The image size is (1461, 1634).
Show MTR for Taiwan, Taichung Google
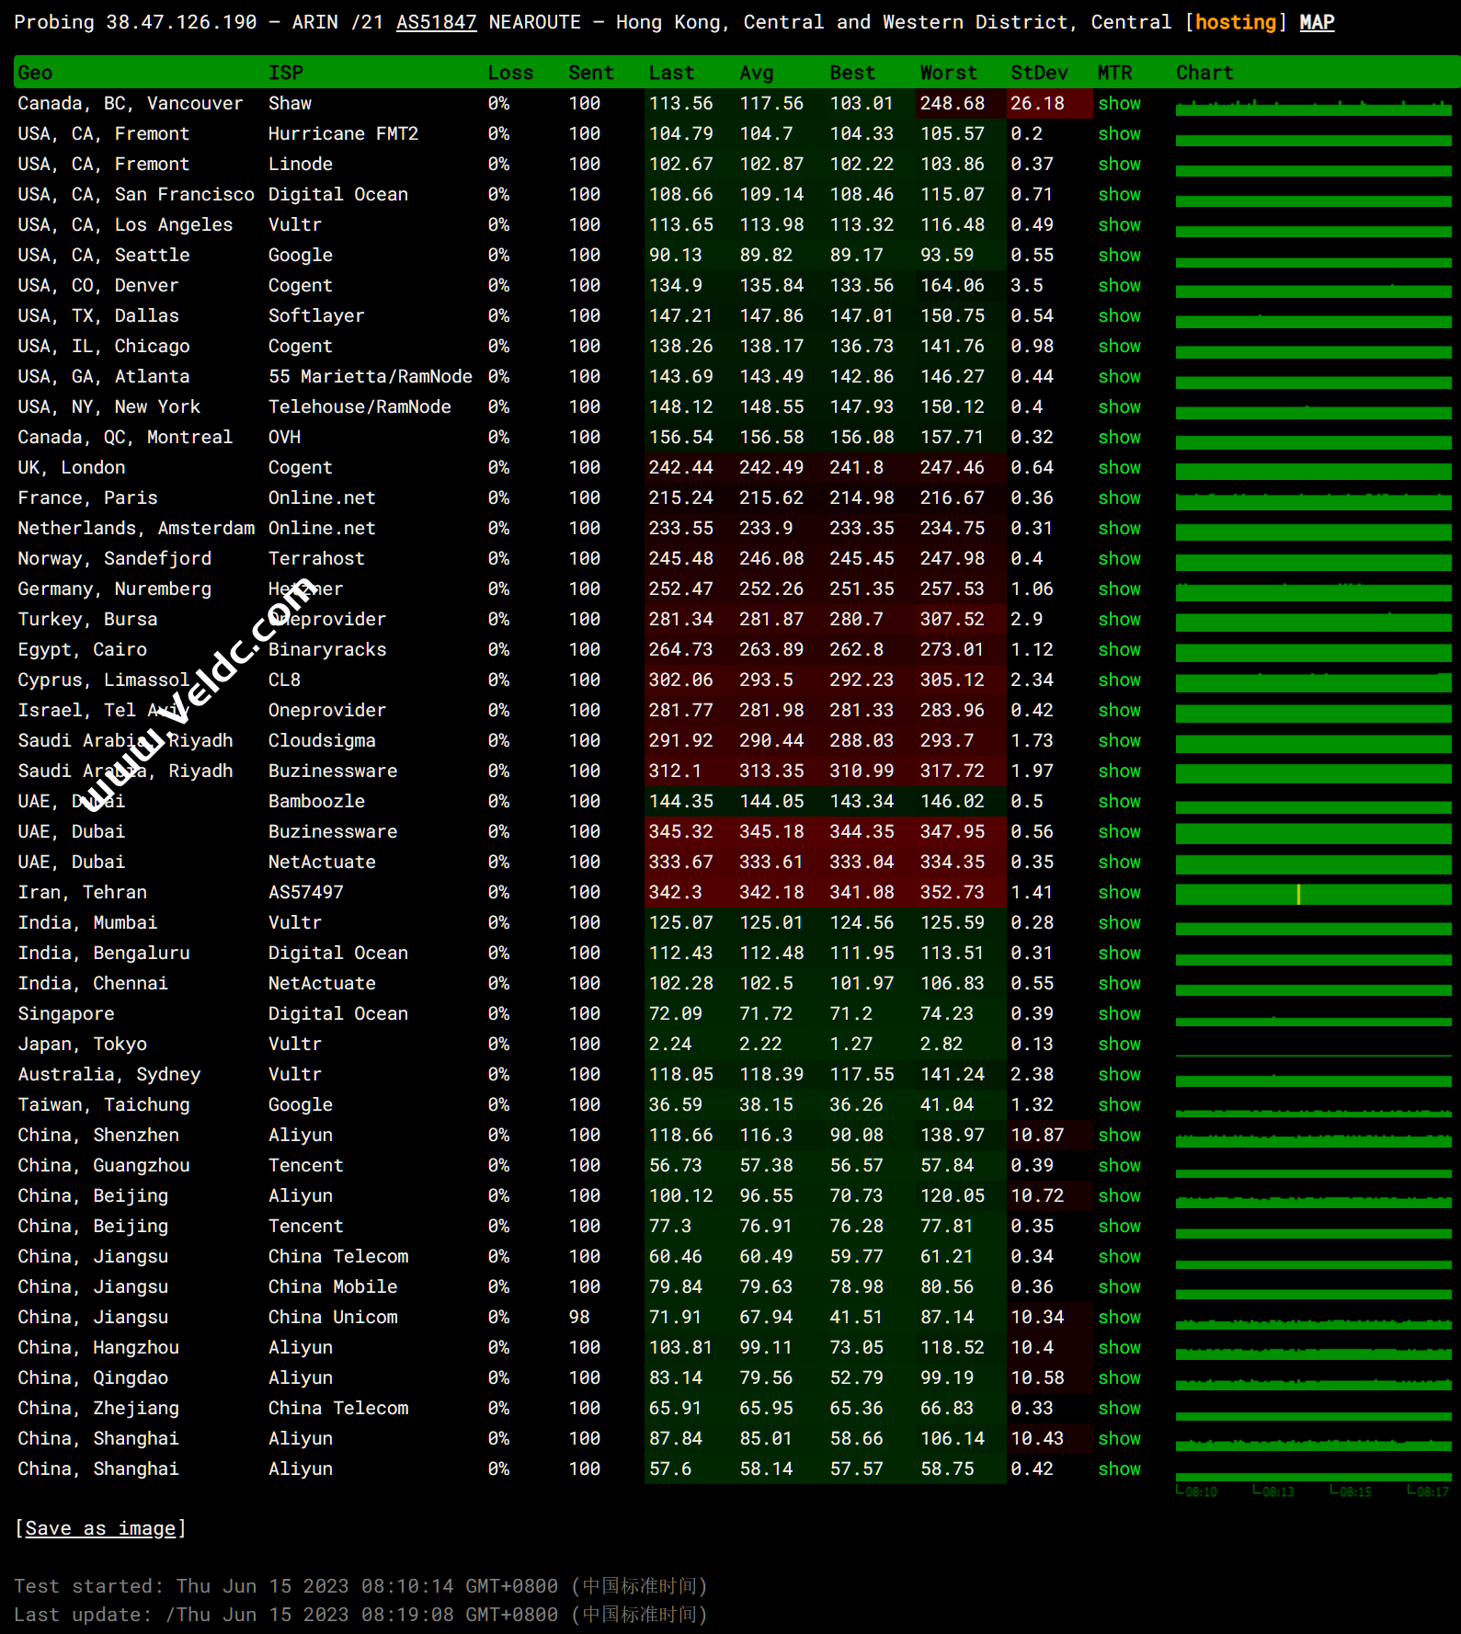click(x=1119, y=1105)
